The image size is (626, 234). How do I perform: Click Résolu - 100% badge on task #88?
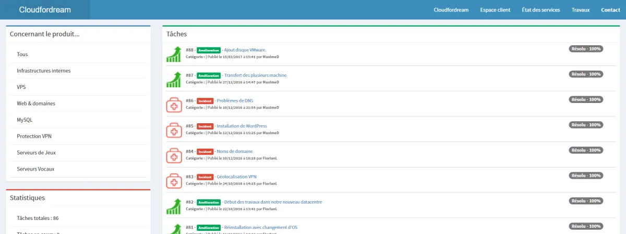(x=586, y=49)
